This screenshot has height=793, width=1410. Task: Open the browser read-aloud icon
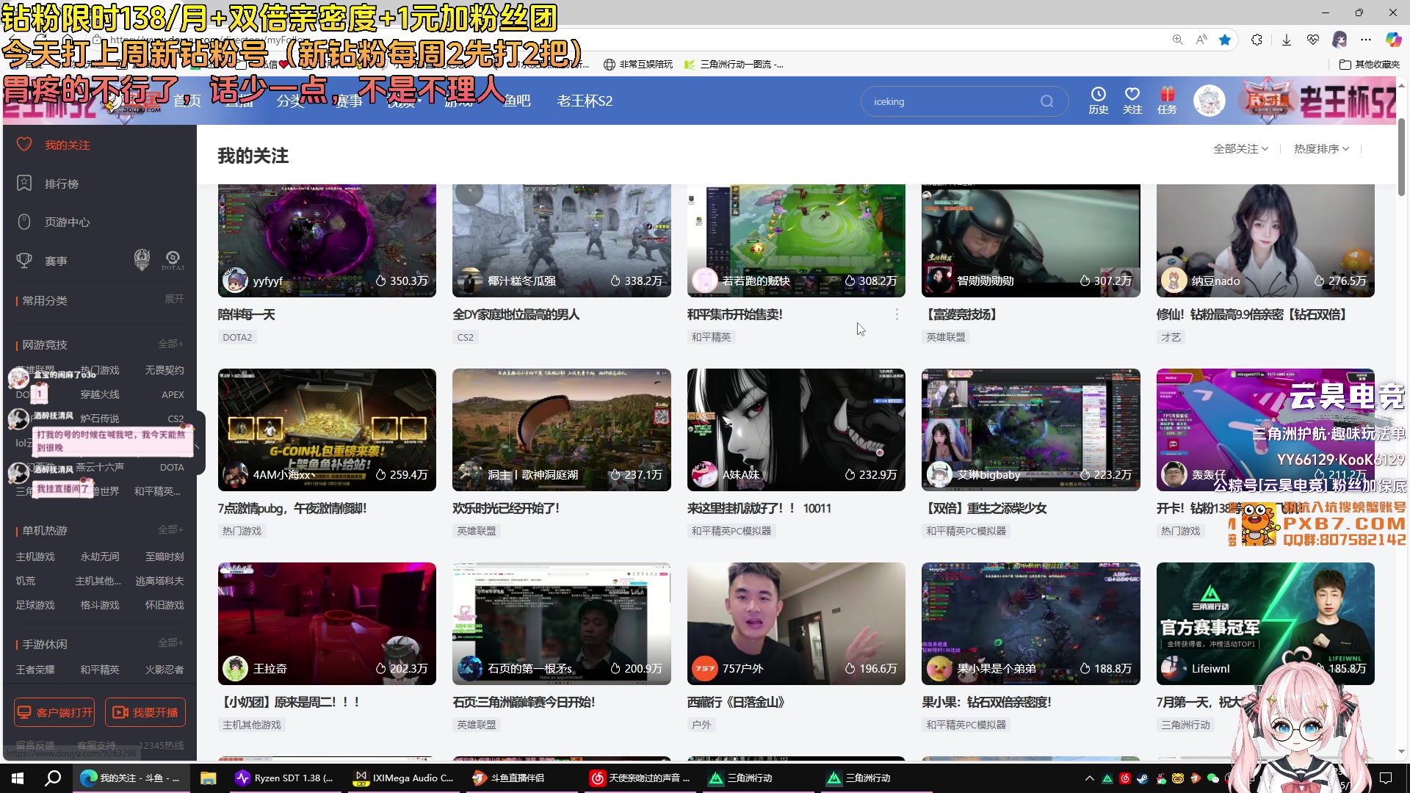1201,40
